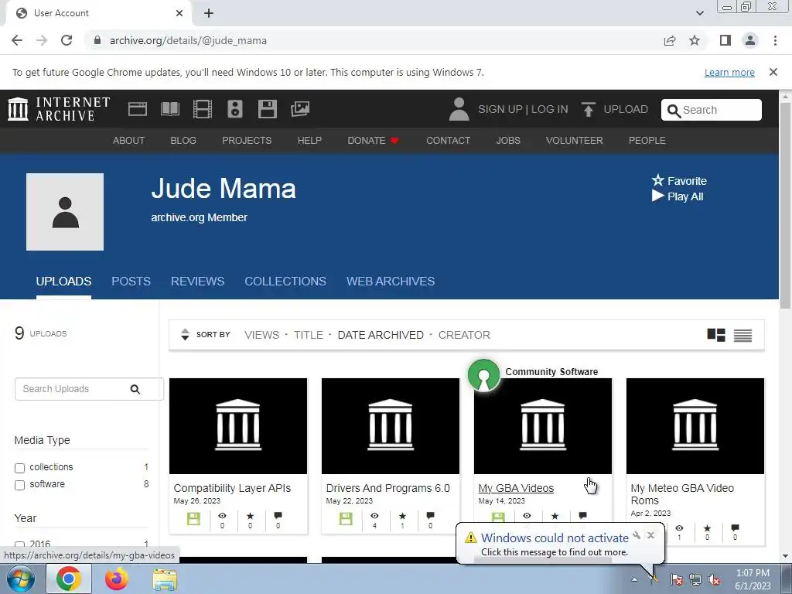Open My Meteo GBA Video Roms thumbnail
Viewport: 792px width, 594px height.
coord(695,426)
